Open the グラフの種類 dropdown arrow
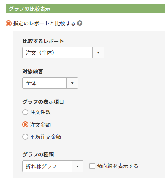This screenshot has height=179, width=165. coord(77,166)
